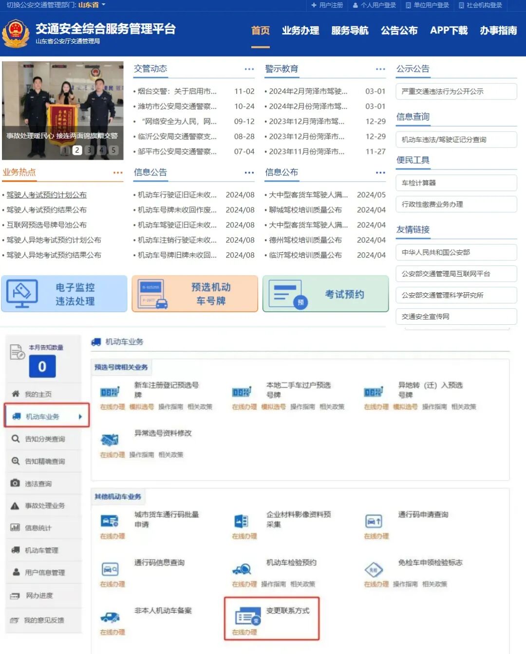Open the 信息公布 more dots
Screen dimensions: 526x654
(380, 172)
